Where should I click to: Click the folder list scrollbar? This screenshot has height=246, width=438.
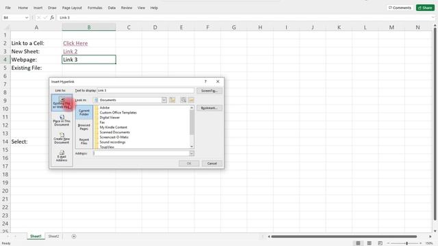(192, 122)
